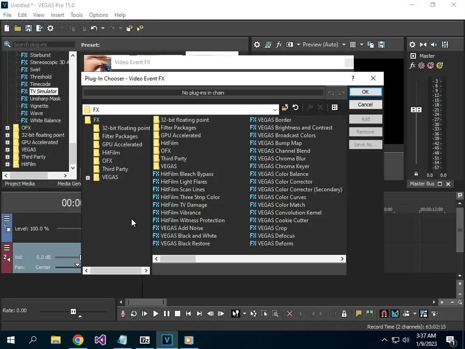Open the Edit menu

pyautogui.click(x=22, y=15)
